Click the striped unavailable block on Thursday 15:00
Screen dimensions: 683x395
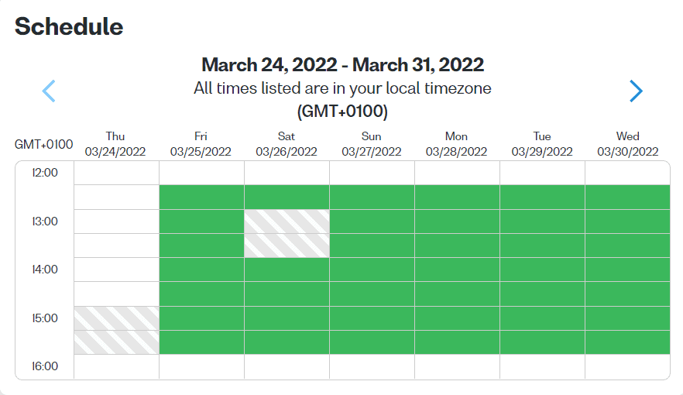click(x=116, y=330)
